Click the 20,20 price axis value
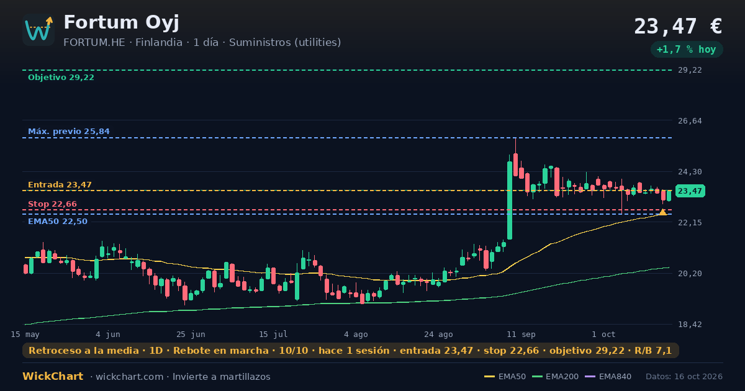745x391 pixels. tap(690, 273)
